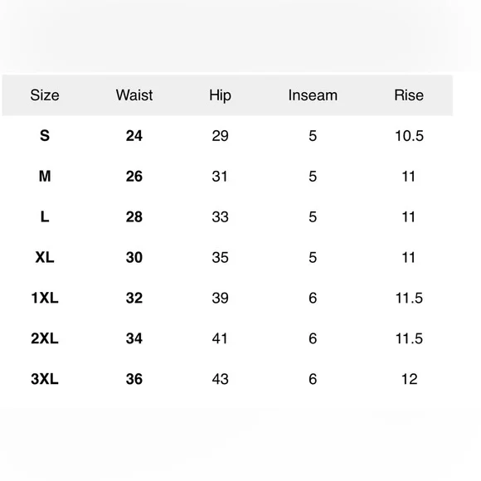Click hip value 39
Viewport: 481px width, 481px height.
point(220,298)
